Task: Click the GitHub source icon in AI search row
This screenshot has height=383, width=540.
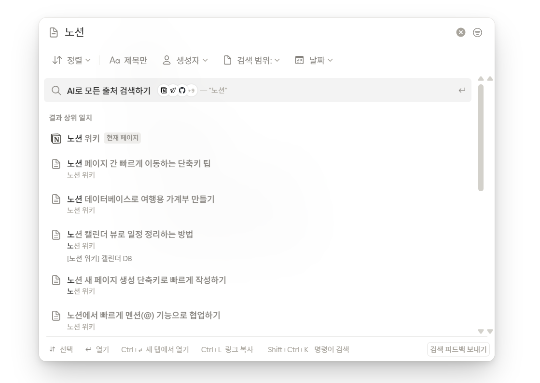Action: coord(182,90)
